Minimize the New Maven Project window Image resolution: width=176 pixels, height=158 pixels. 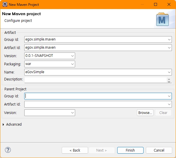click(x=142, y=4)
